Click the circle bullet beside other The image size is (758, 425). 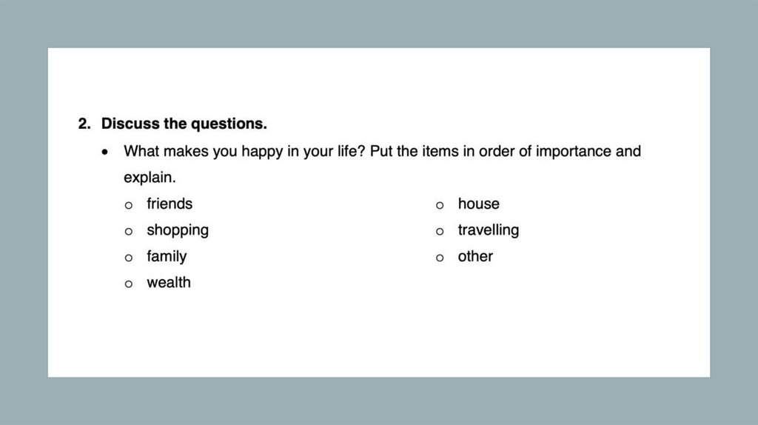(x=440, y=258)
